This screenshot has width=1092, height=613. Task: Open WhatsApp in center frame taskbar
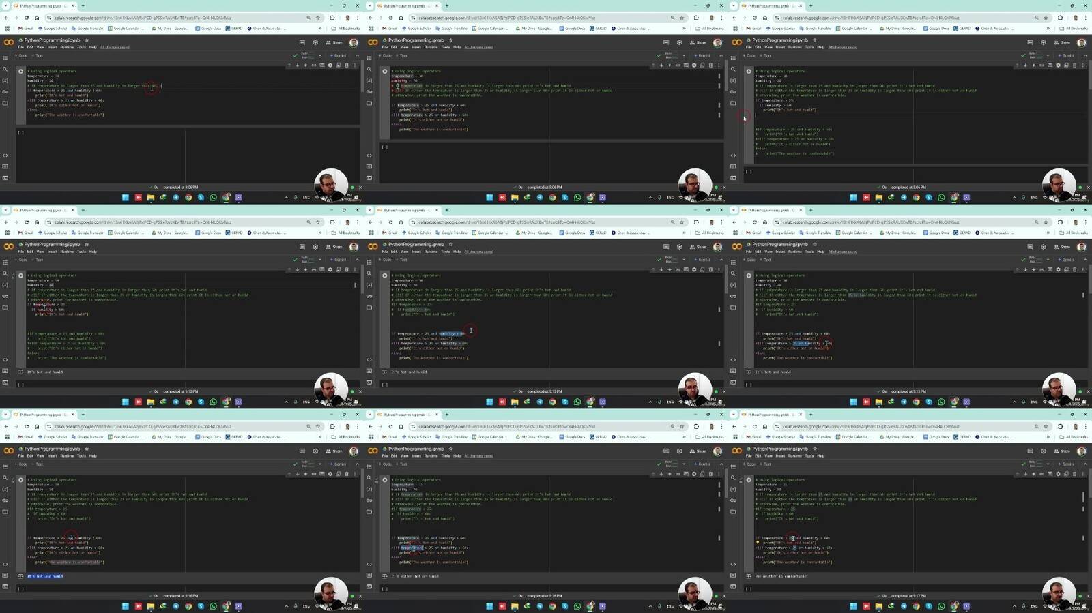click(577, 402)
